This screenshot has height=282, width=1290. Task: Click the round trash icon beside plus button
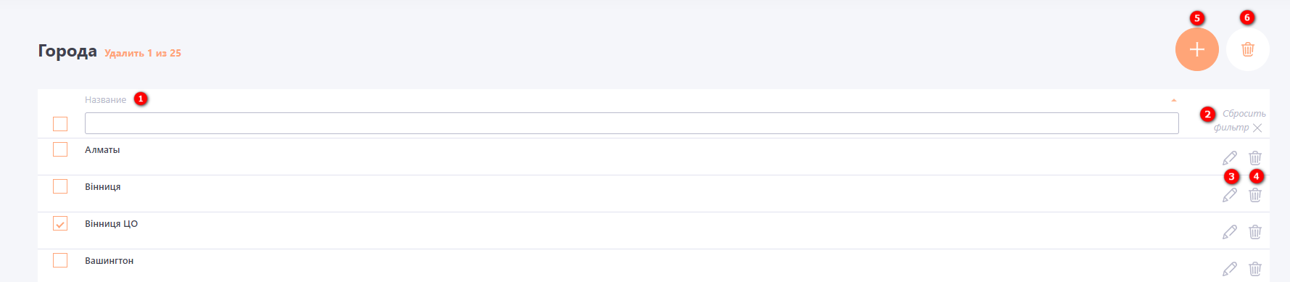[x=1247, y=49]
